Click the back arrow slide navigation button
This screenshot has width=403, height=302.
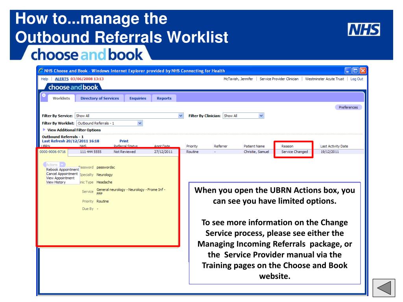384,288
